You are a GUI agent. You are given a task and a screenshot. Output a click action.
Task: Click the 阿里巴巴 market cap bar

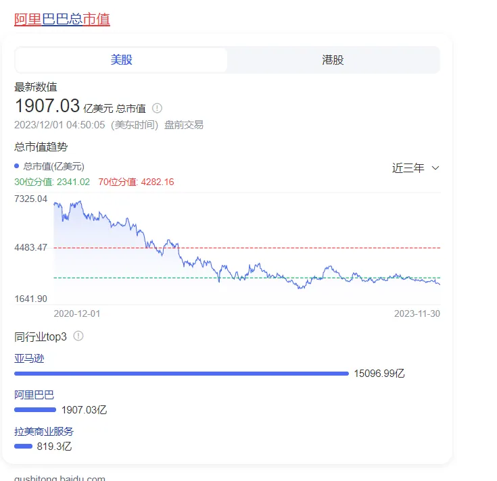pos(35,409)
